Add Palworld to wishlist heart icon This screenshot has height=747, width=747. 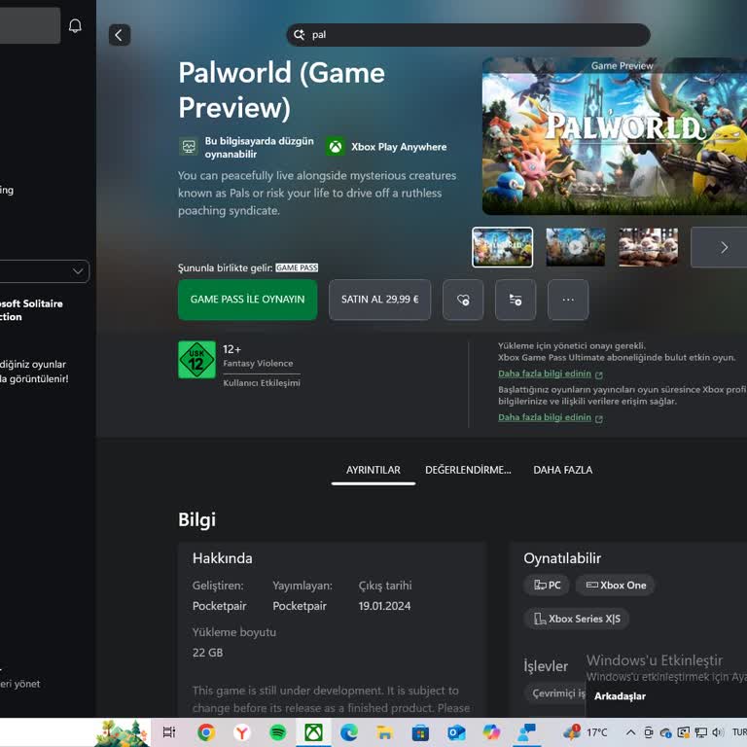(463, 300)
